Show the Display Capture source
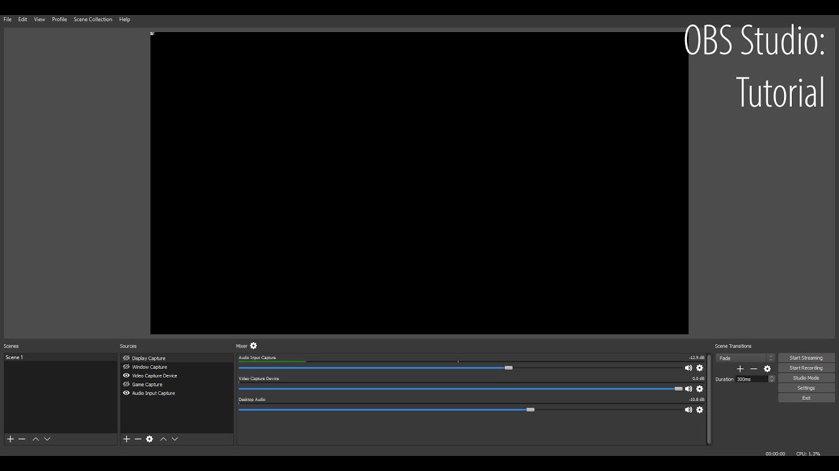 [127, 358]
